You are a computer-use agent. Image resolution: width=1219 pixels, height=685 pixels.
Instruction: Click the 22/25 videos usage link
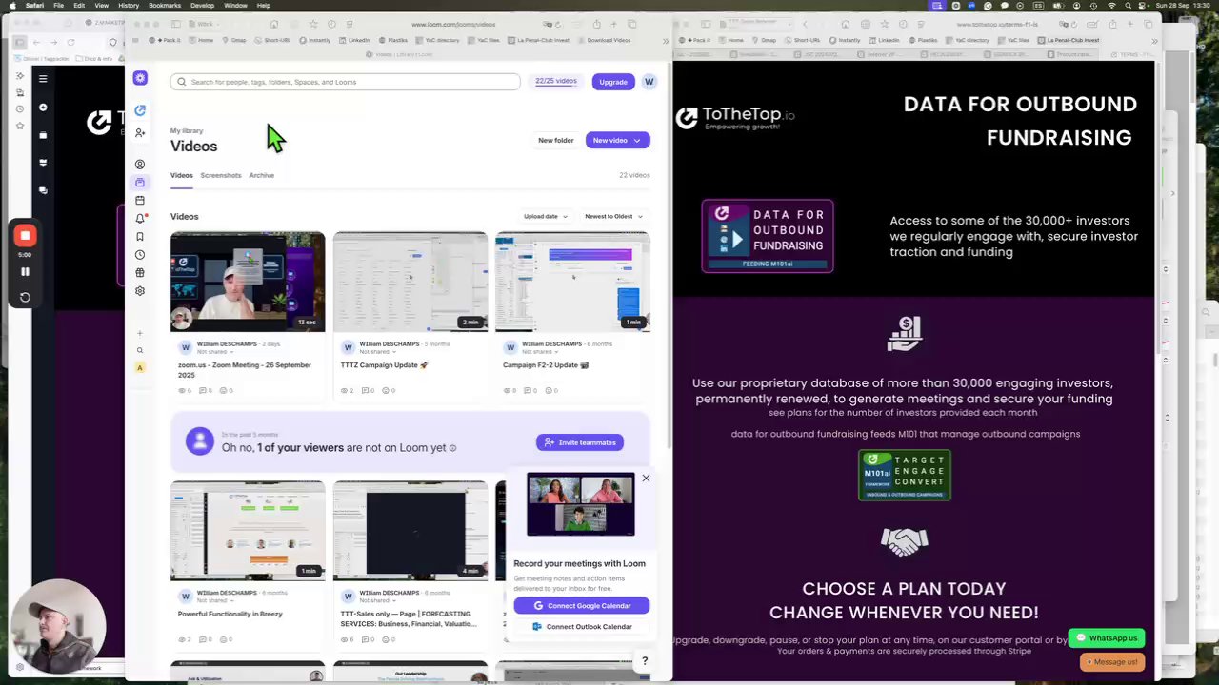pyautogui.click(x=556, y=81)
